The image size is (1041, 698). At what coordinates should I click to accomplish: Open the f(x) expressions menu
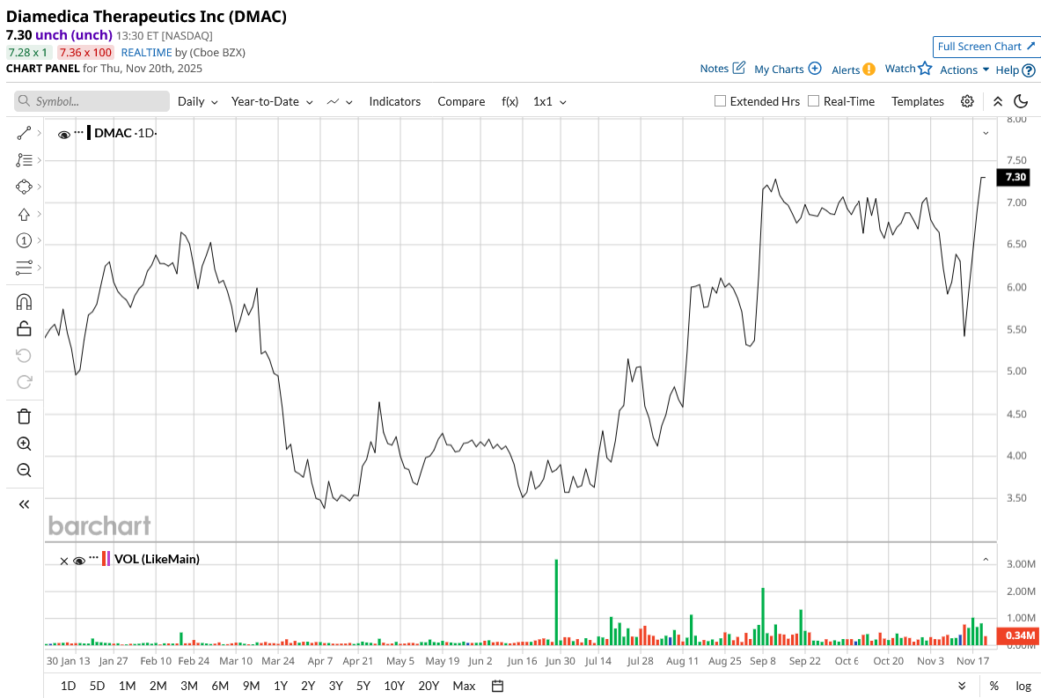(x=510, y=101)
